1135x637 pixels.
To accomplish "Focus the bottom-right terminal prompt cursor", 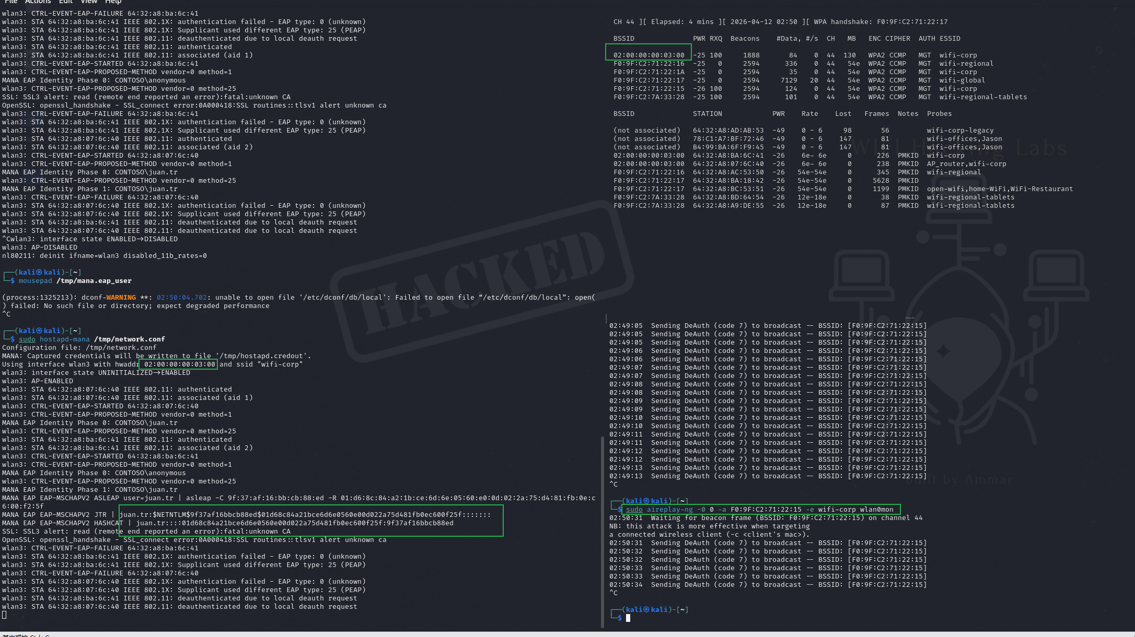I will [x=628, y=618].
